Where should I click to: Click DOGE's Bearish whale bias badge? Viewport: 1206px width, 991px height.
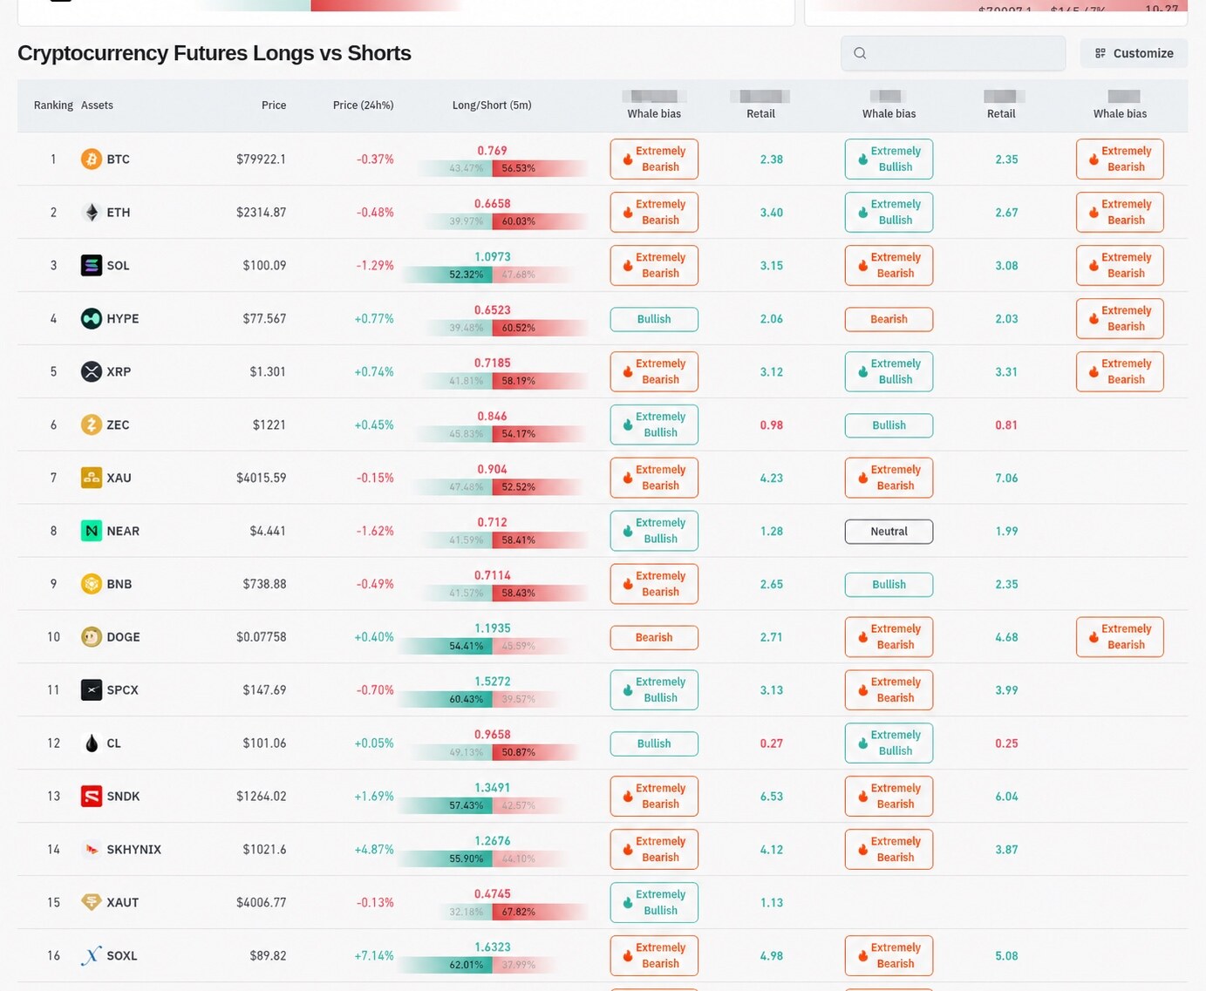point(654,637)
